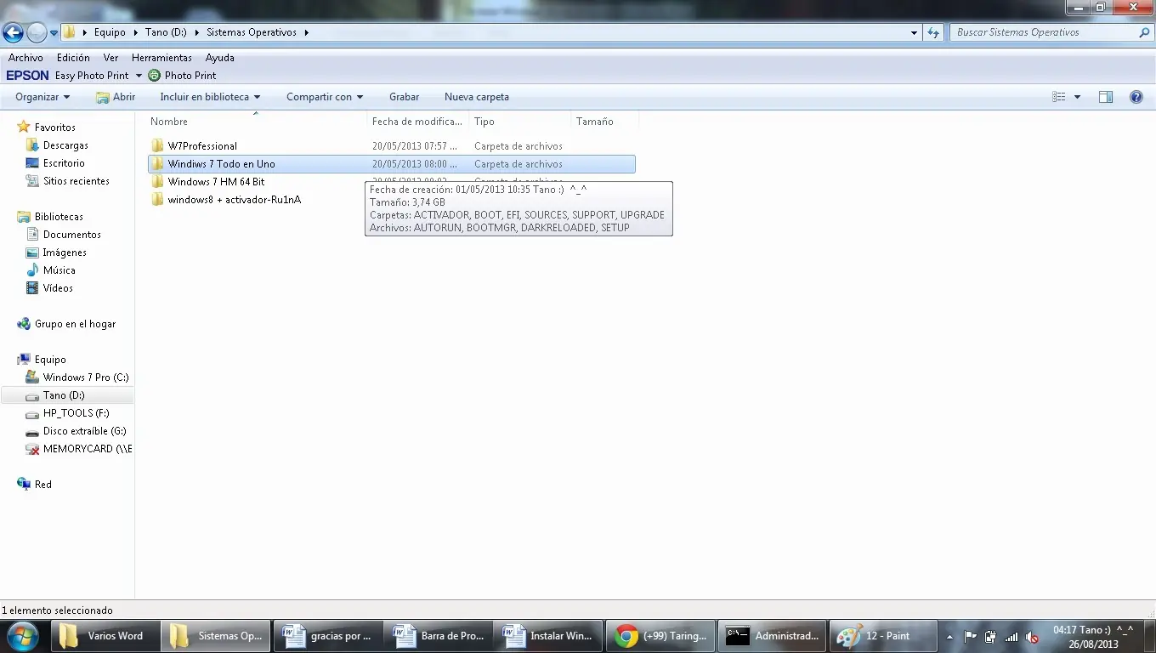Open Sitios recientes in the sidebar
The width and height of the screenshot is (1156, 653).
(x=76, y=181)
